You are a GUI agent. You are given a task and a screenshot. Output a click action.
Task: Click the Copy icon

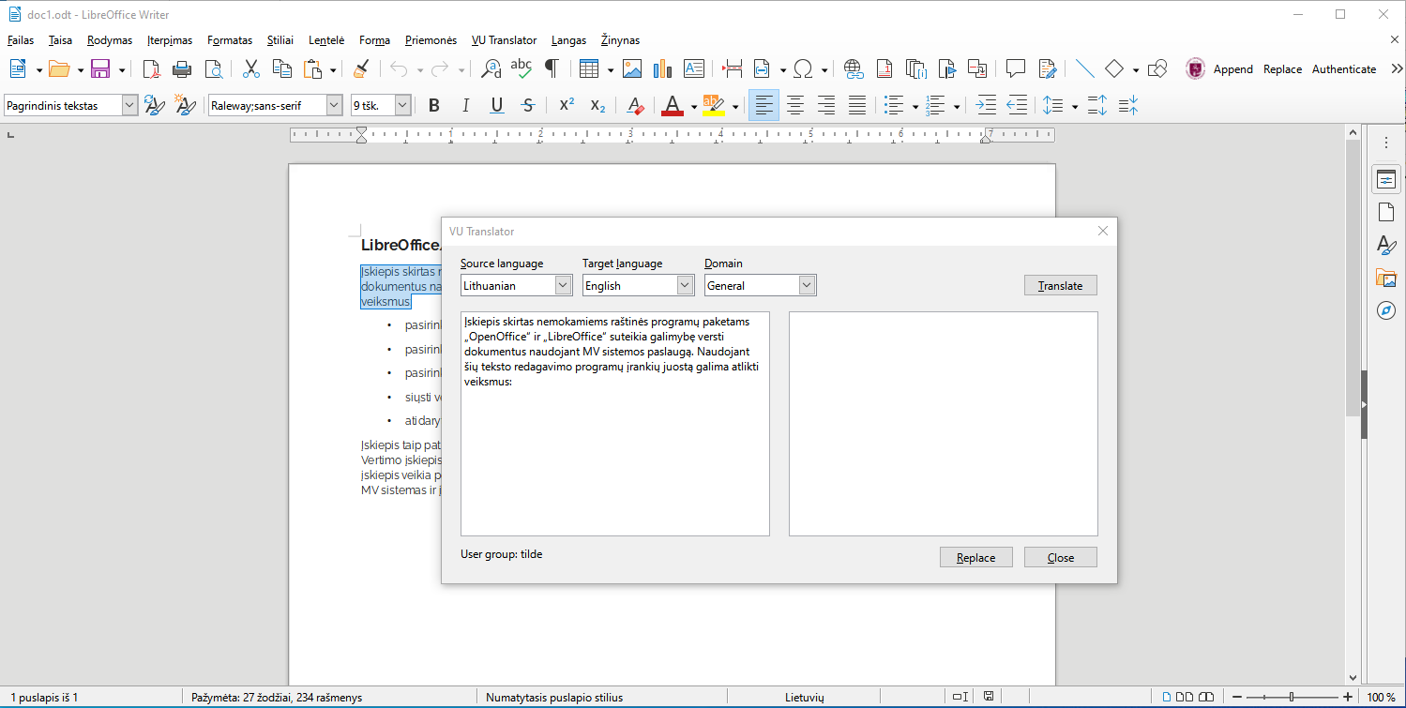[281, 68]
